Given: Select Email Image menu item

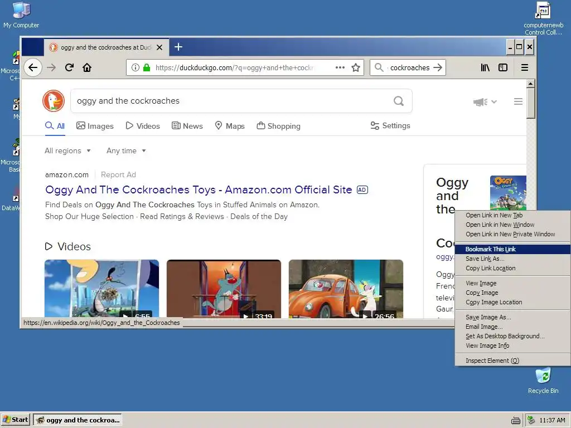Looking at the screenshot, I should [x=512, y=327].
